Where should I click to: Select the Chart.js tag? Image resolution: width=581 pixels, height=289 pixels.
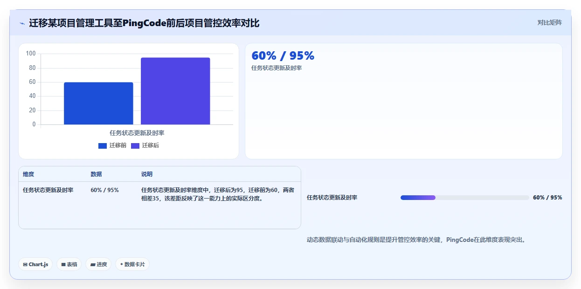coord(36,264)
